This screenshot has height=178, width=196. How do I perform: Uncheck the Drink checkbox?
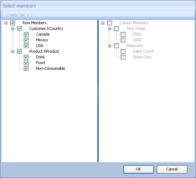26,57
